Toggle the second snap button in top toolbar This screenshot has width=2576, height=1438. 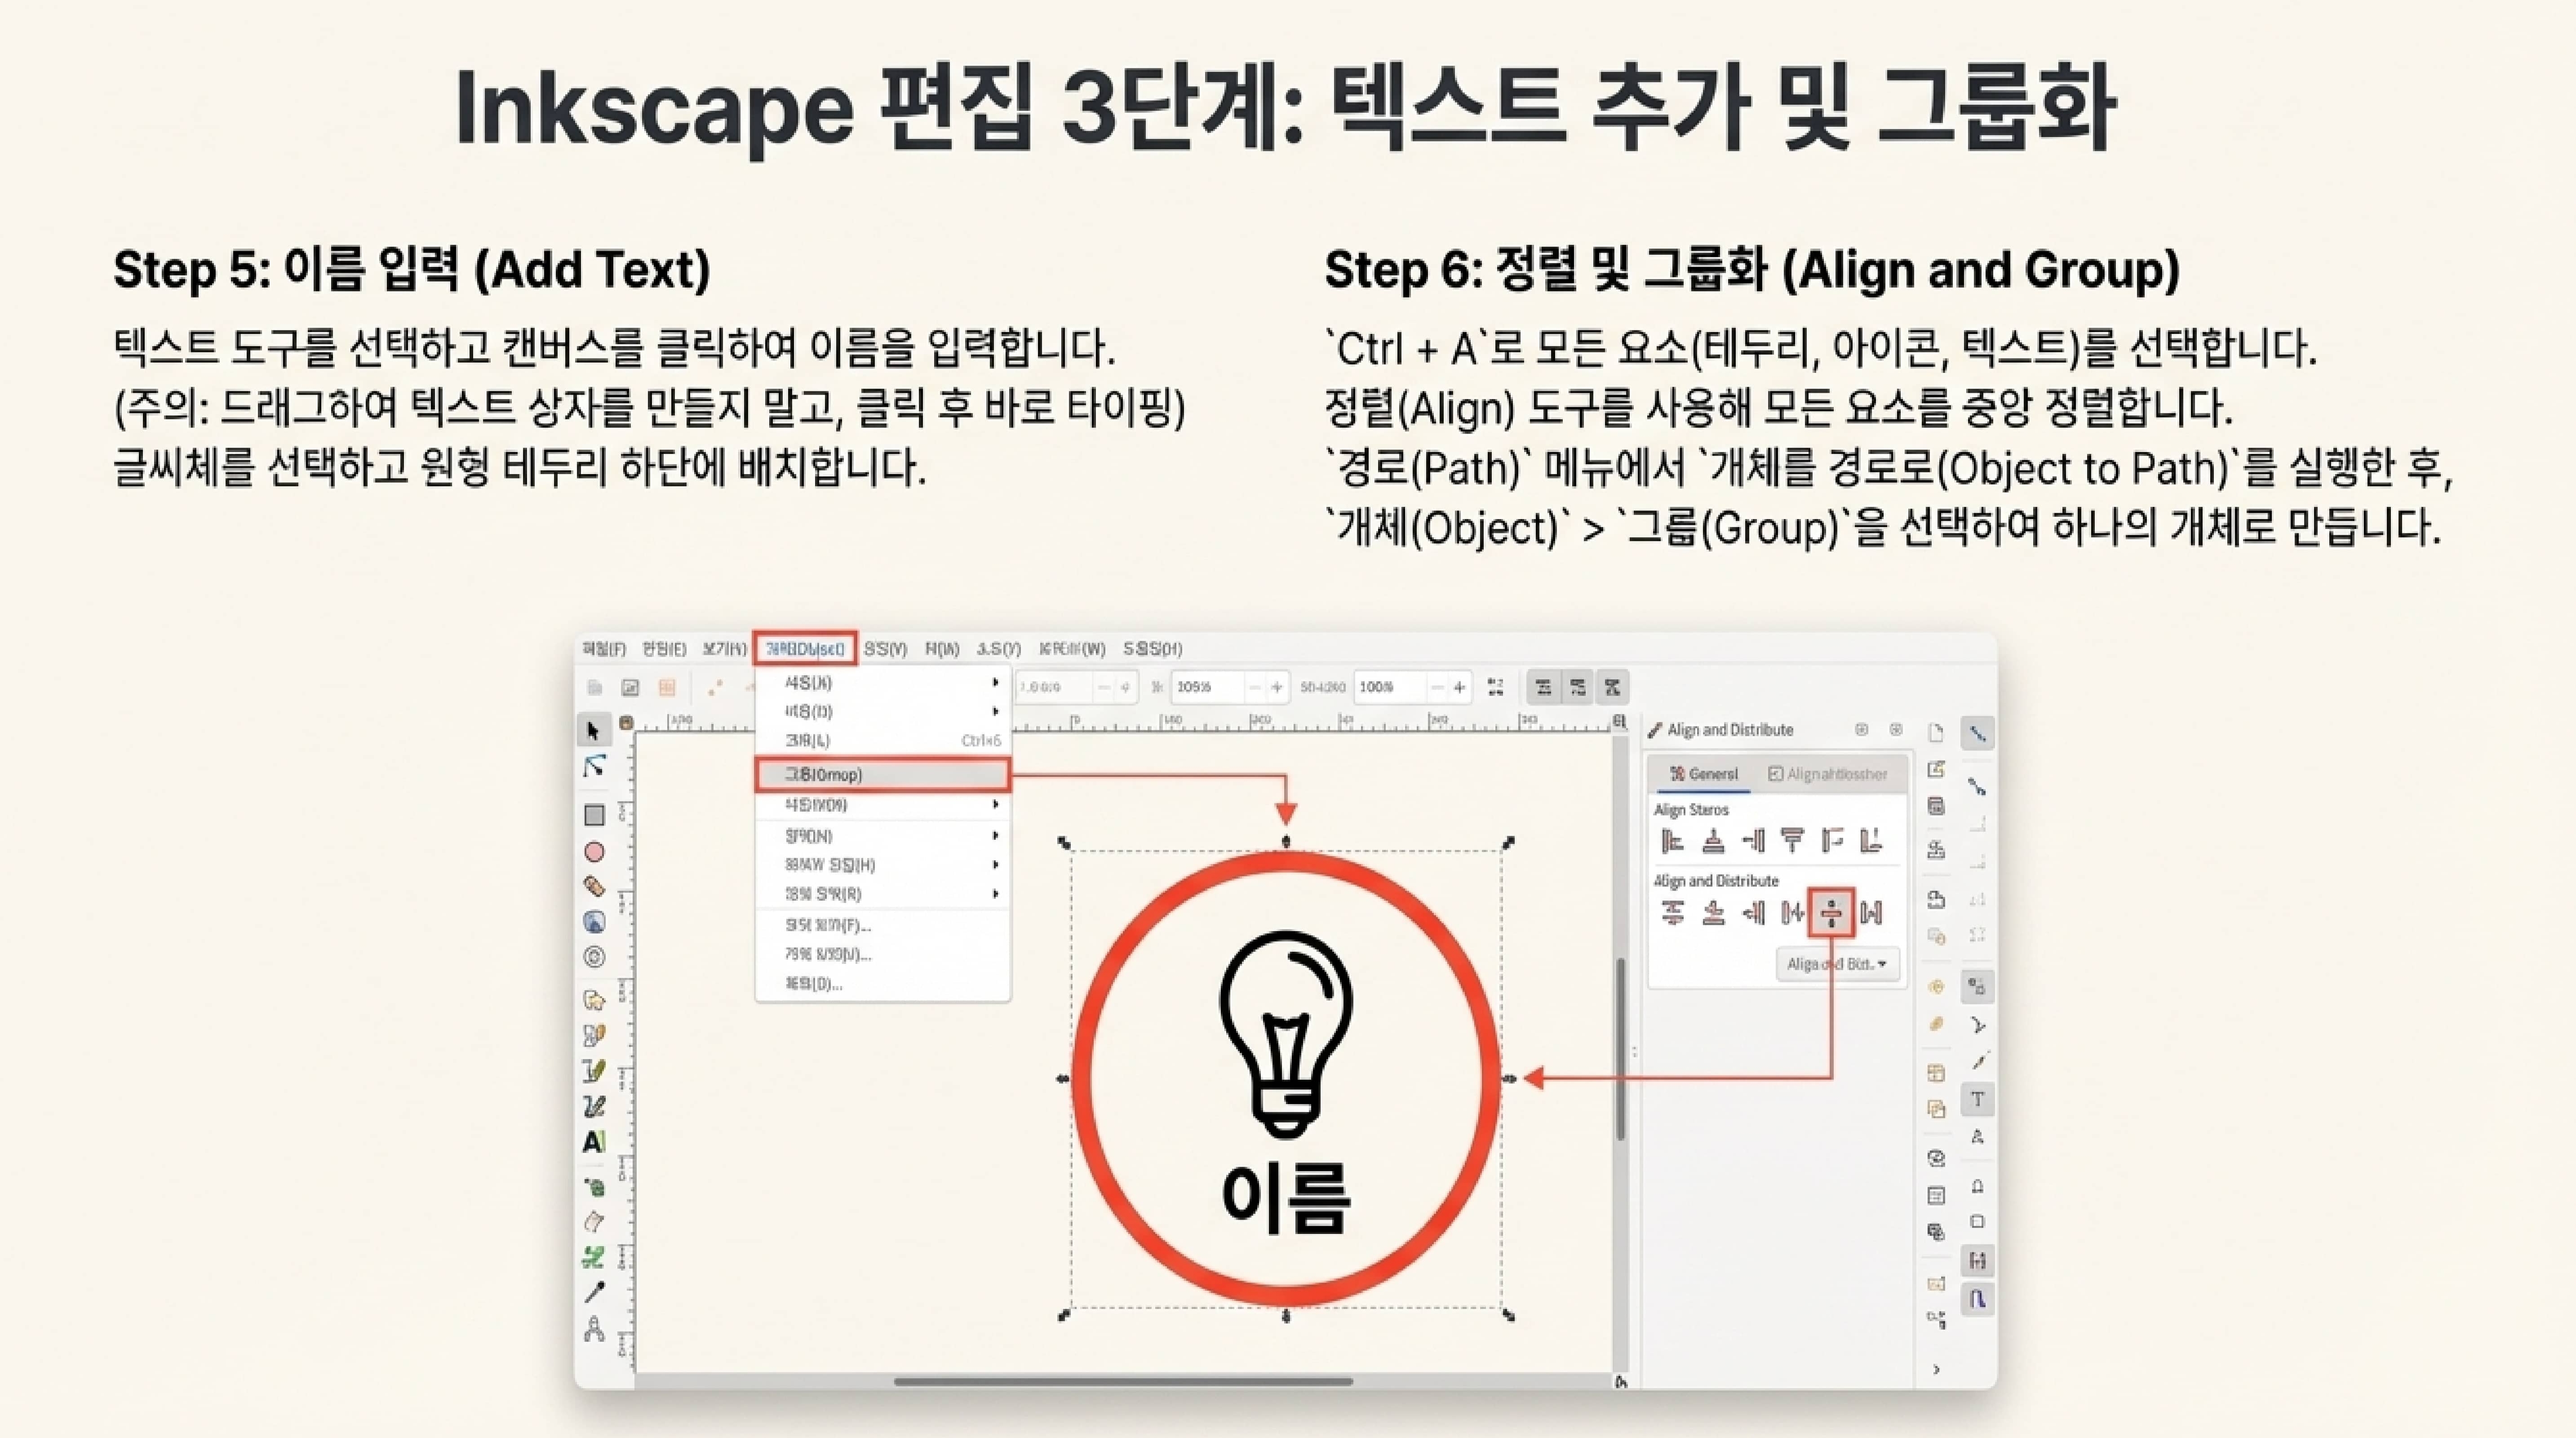click(x=1577, y=687)
